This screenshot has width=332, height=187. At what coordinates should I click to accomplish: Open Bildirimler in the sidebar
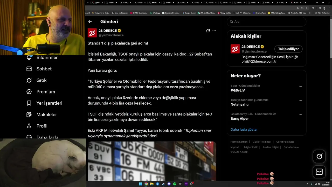42,57
